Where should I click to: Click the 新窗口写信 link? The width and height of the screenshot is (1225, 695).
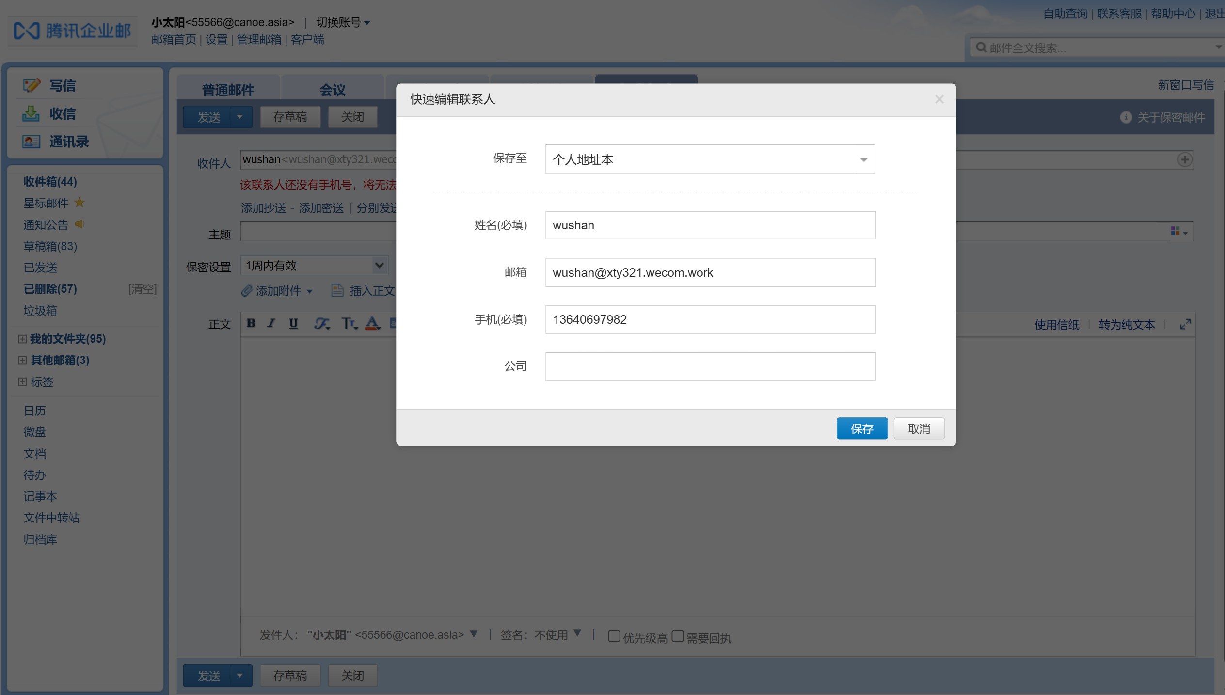[1186, 85]
